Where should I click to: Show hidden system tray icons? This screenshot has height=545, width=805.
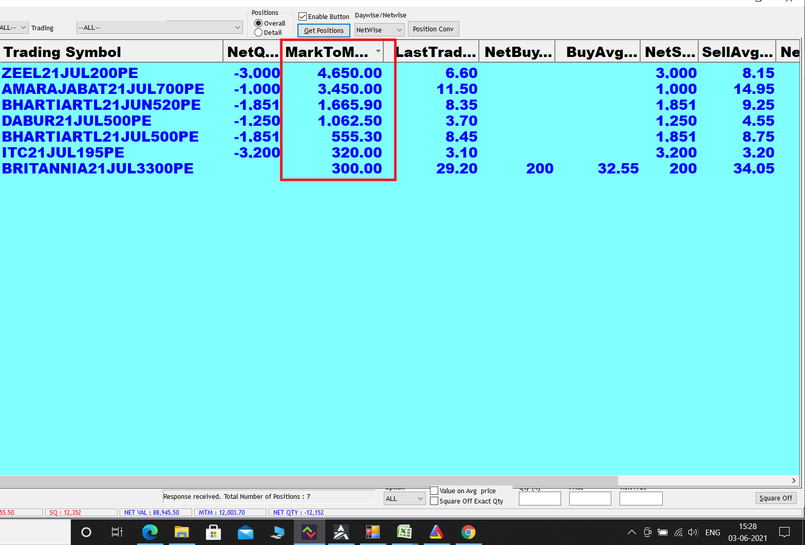632,532
